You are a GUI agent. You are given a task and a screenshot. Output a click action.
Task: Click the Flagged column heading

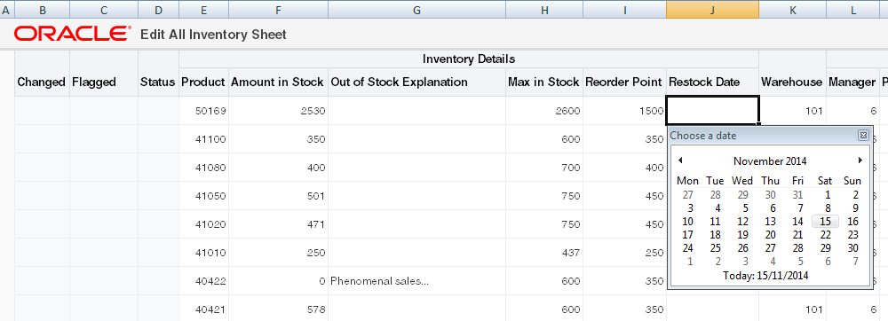[94, 82]
